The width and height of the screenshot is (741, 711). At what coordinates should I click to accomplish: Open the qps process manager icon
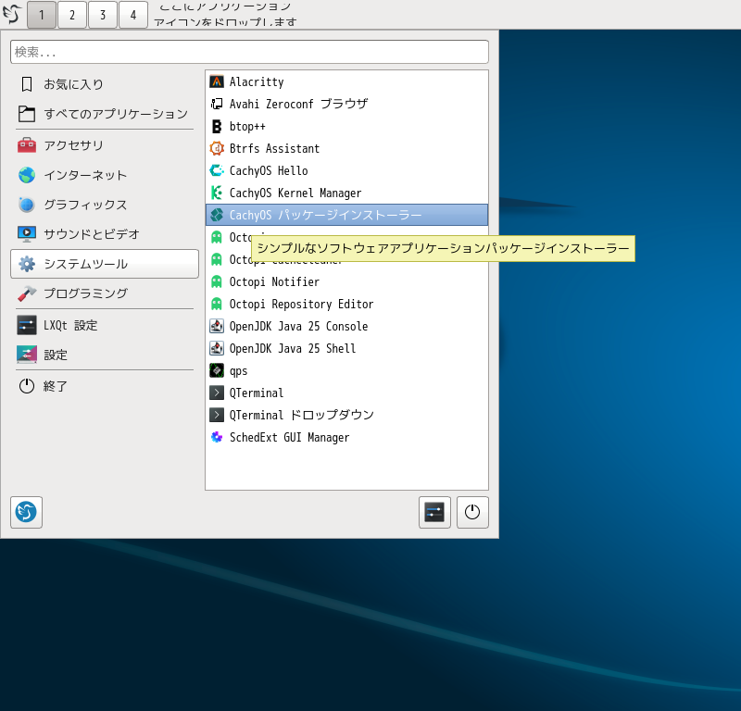point(217,370)
